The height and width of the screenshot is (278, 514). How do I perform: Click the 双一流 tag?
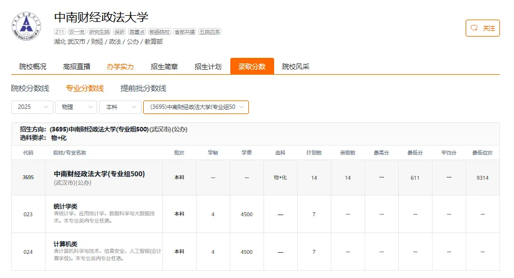point(77,32)
